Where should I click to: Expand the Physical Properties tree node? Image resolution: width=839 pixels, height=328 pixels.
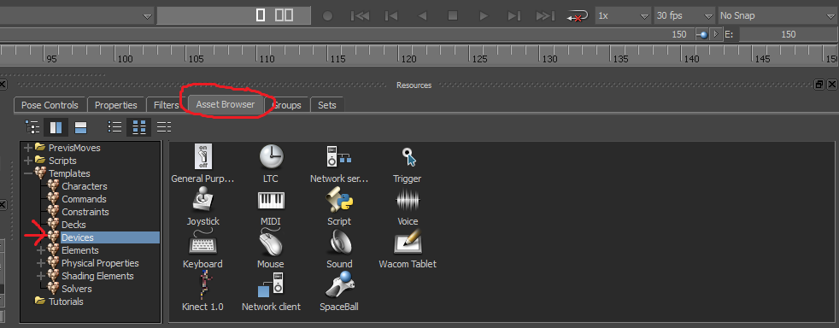[41, 263]
